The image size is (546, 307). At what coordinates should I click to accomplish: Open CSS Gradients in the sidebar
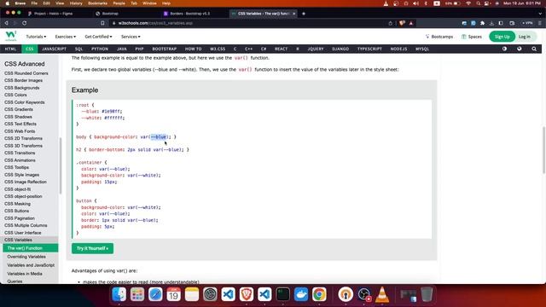click(x=19, y=109)
